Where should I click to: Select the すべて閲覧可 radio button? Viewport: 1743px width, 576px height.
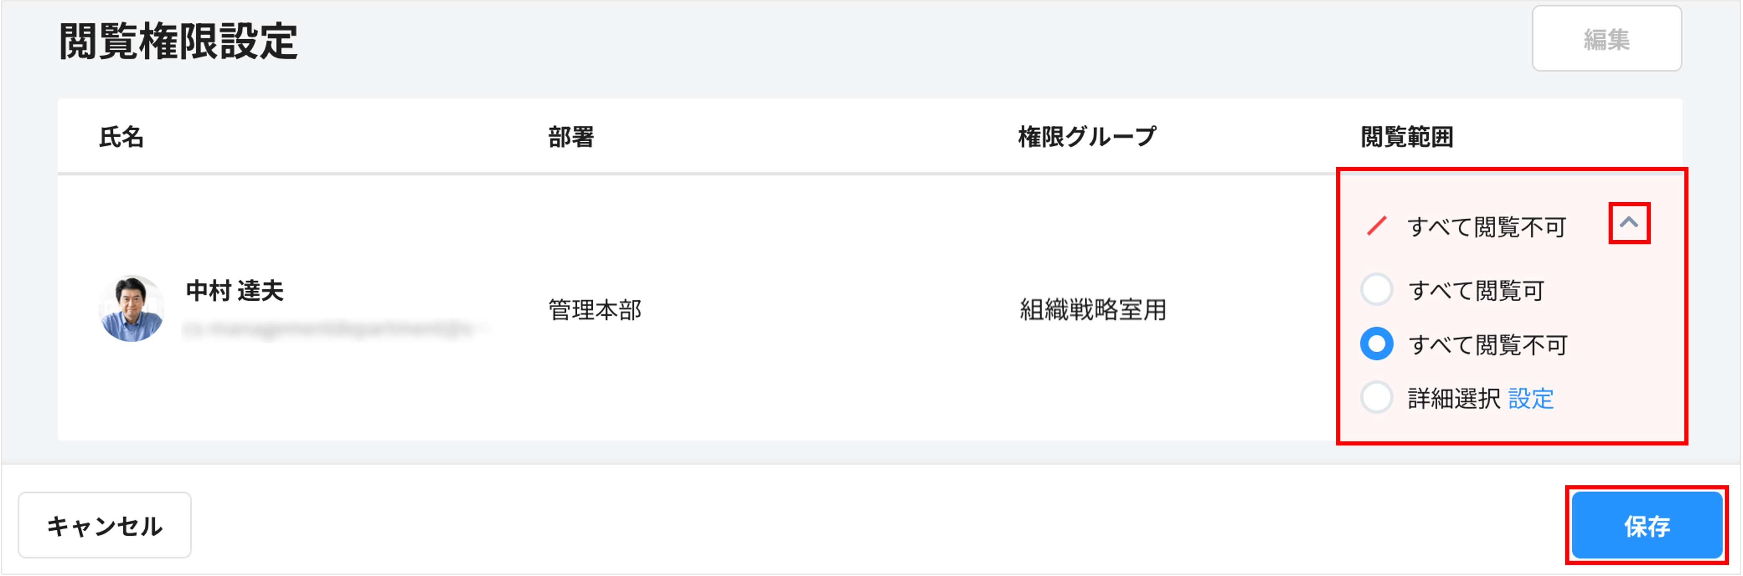coord(1376,290)
